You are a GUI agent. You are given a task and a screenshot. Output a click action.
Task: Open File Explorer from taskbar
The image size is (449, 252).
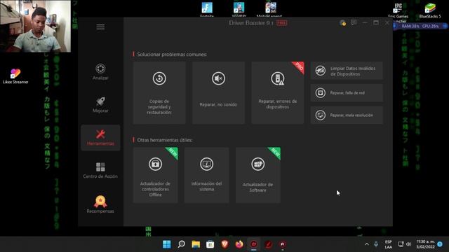click(x=196, y=244)
